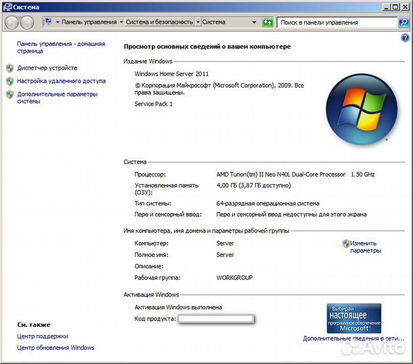Select Панель управления in the breadcrumb

pos(89,22)
